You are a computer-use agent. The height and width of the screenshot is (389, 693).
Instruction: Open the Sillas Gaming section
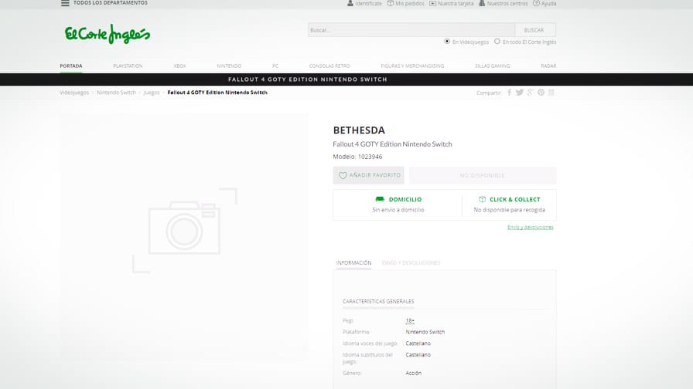[493, 66]
